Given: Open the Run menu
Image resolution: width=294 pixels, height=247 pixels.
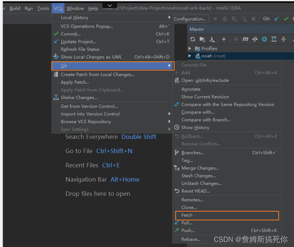Looking at the screenshot, I should pyautogui.click(x=28, y=8).
